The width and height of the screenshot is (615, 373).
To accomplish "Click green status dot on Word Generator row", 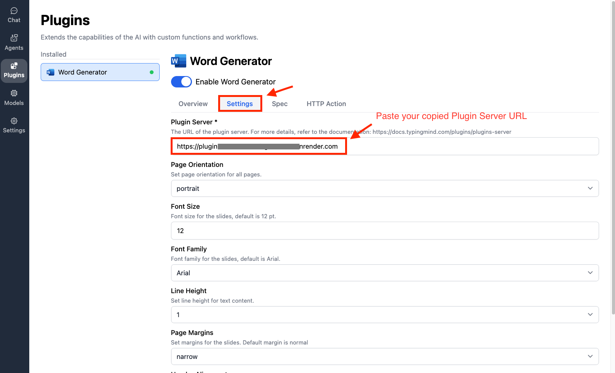I will [152, 72].
